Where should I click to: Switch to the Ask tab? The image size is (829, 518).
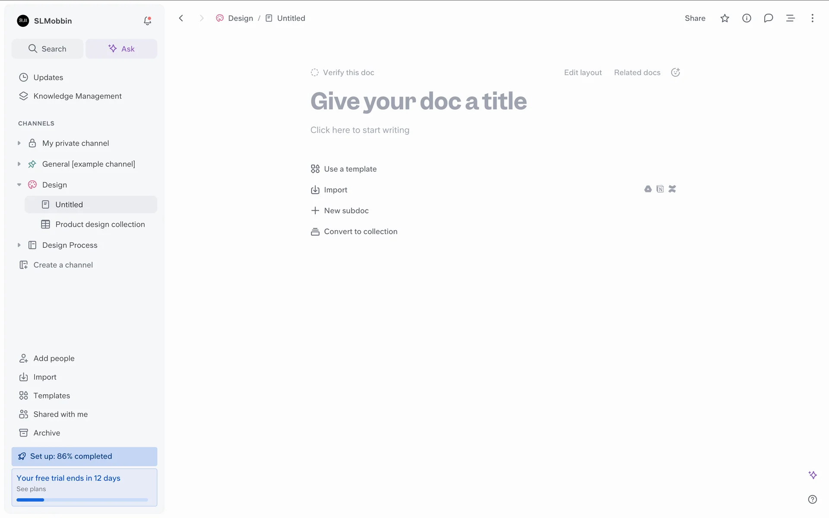(121, 49)
